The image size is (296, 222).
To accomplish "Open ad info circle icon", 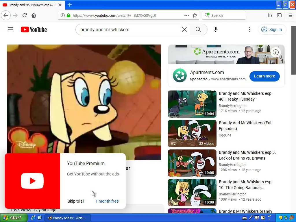I will (x=275, y=52).
